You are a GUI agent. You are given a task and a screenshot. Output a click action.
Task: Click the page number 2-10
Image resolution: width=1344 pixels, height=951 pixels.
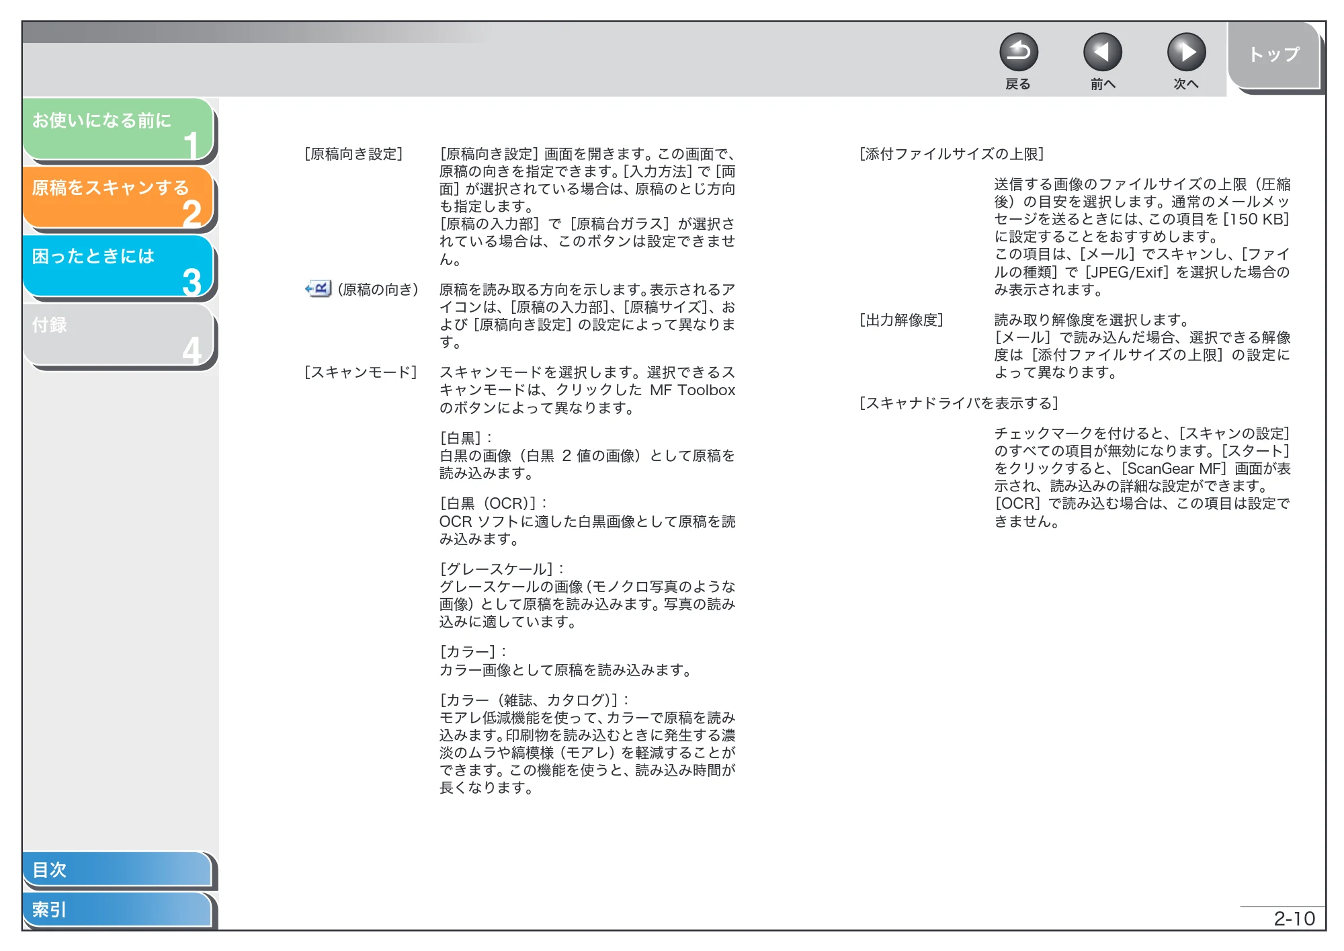tap(1294, 918)
